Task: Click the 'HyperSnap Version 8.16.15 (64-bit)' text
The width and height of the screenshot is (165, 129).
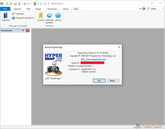Action: tap(93, 53)
